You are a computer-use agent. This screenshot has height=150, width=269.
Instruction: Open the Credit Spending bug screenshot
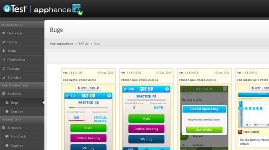[x=204, y=118]
